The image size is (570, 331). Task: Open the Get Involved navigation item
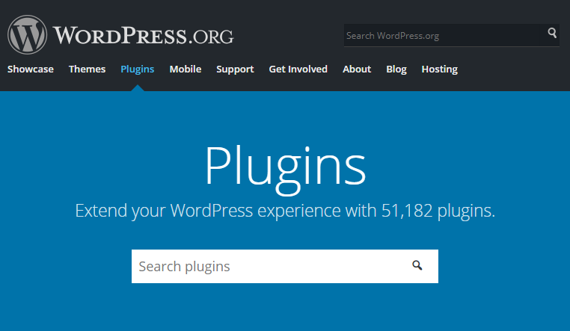(298, 69)
